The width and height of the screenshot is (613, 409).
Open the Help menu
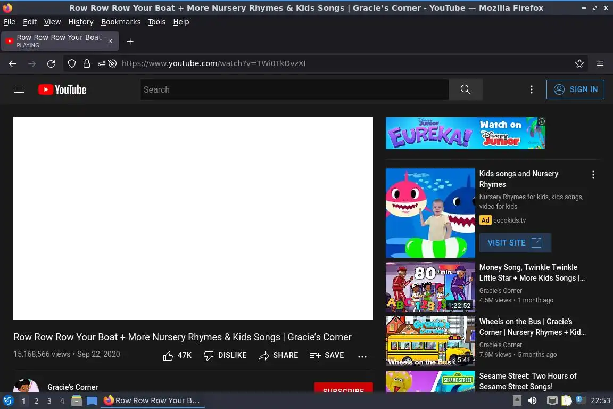(181, 22)
